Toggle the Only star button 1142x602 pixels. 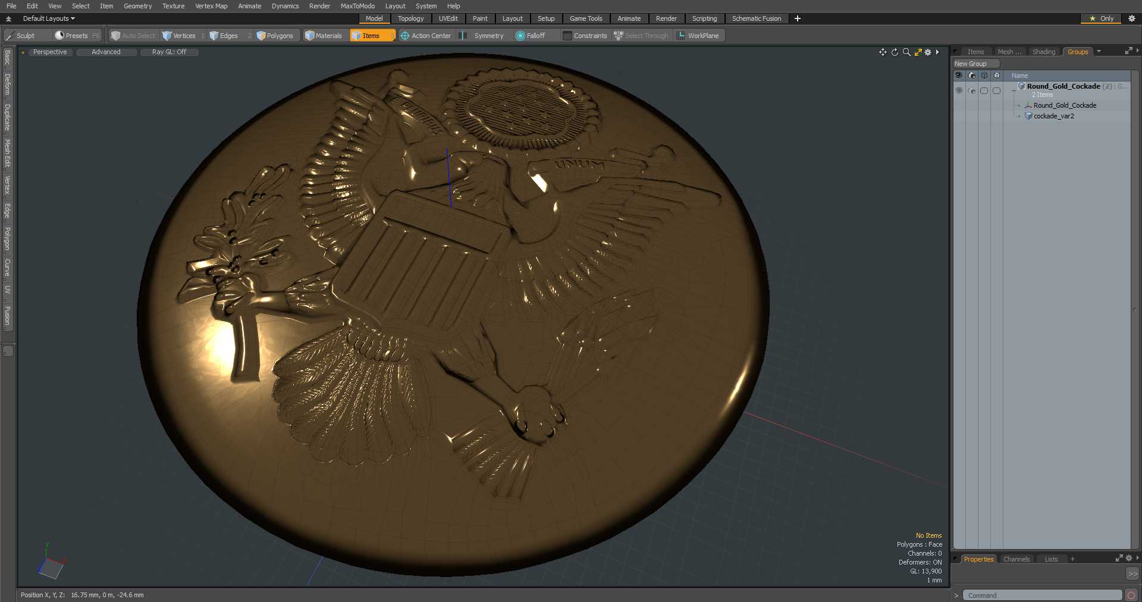(1101, 18)
